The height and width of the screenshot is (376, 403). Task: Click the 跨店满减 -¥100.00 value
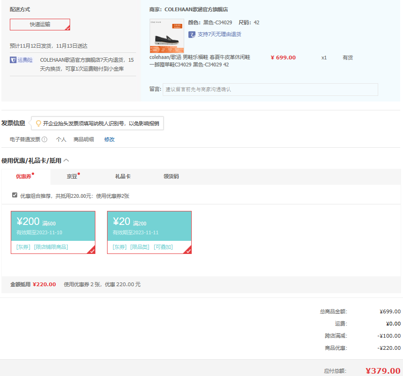tap(389, 336)
